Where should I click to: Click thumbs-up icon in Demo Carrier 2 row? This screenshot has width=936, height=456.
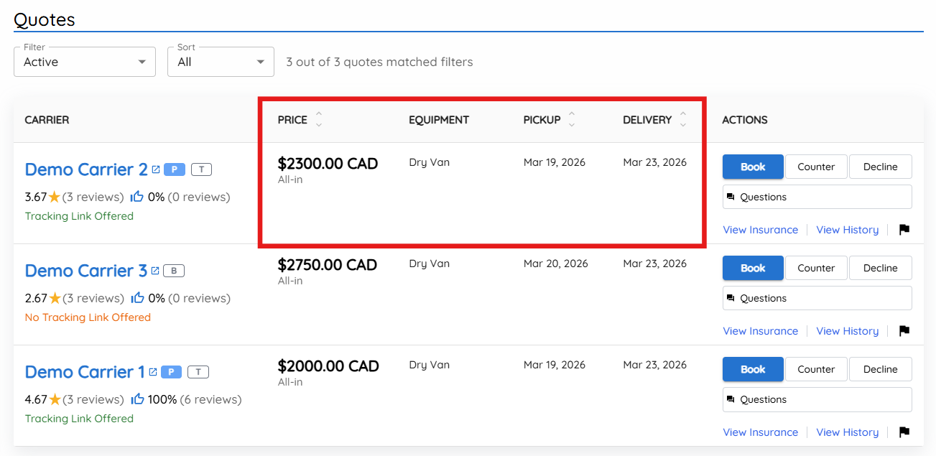tap(137, 197)
